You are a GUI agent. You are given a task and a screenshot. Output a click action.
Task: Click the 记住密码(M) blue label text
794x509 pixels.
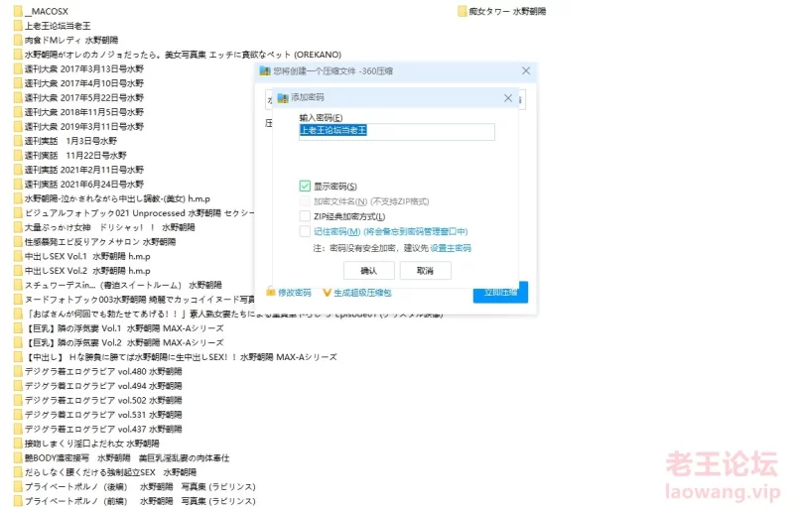coord(336,231)
